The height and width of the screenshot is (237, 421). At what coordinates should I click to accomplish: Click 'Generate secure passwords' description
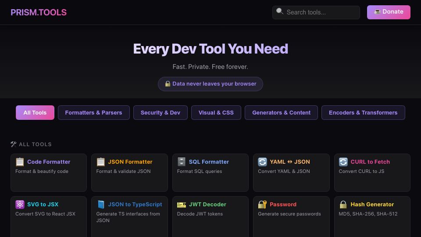point(289,214)
